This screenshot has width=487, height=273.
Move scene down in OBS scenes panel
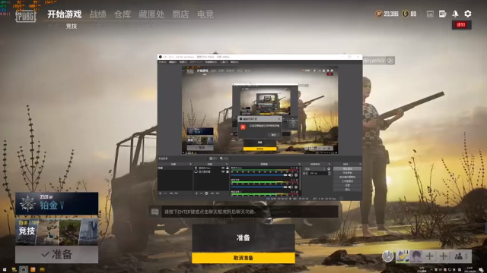tap(177, 193)
